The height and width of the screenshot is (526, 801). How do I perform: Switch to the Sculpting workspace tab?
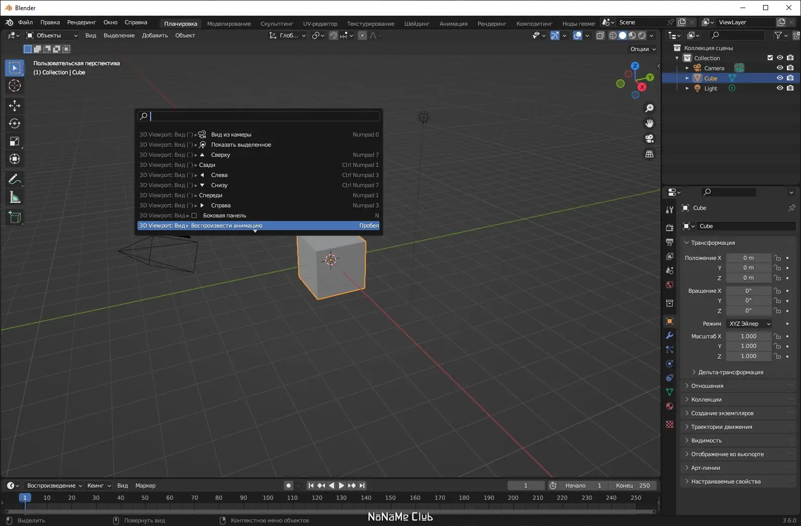click(x=276, y=23)
